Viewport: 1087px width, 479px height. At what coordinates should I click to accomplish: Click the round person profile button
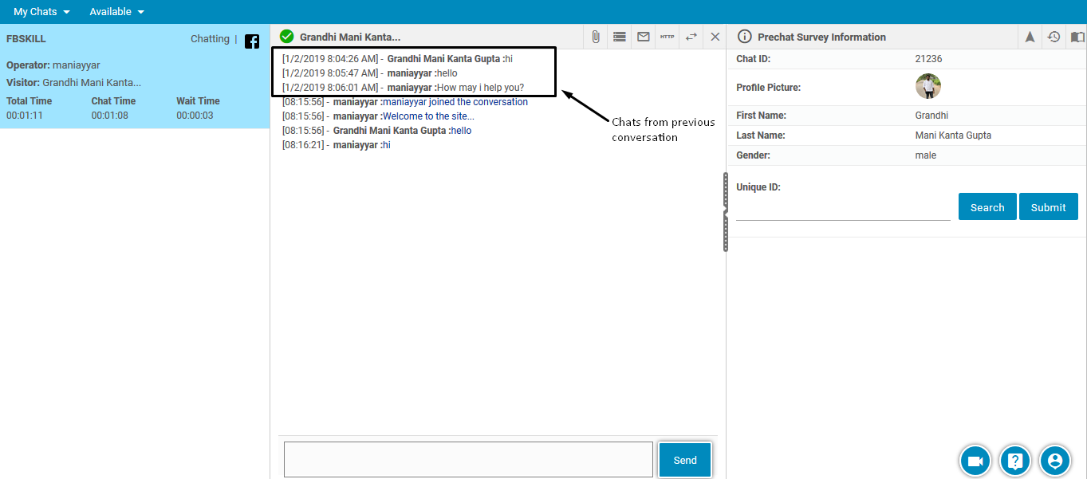1055,461
